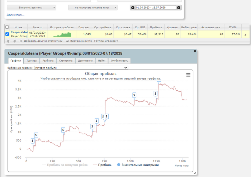Close the Casperaldoteam chart panel
The width and height of the screenshot is (251, 177).
coord(195,51)
